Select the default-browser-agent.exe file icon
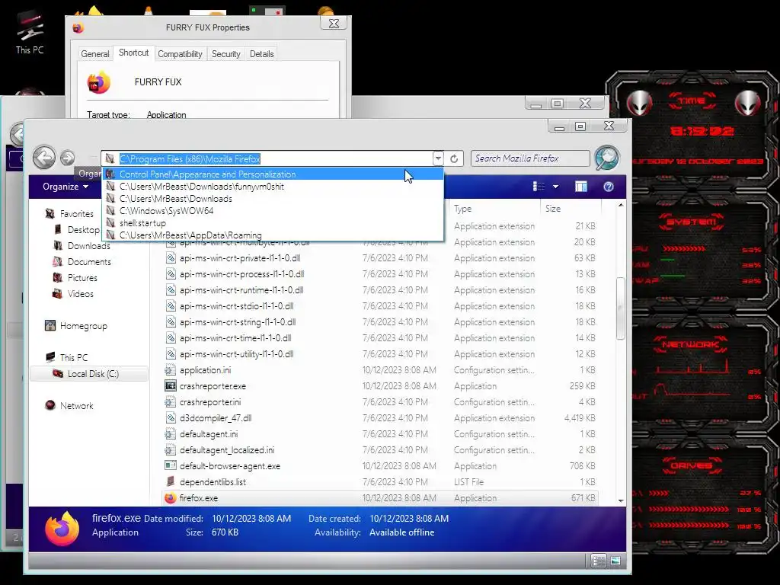This screenshot has height=585, width=780. pos(170,466)
